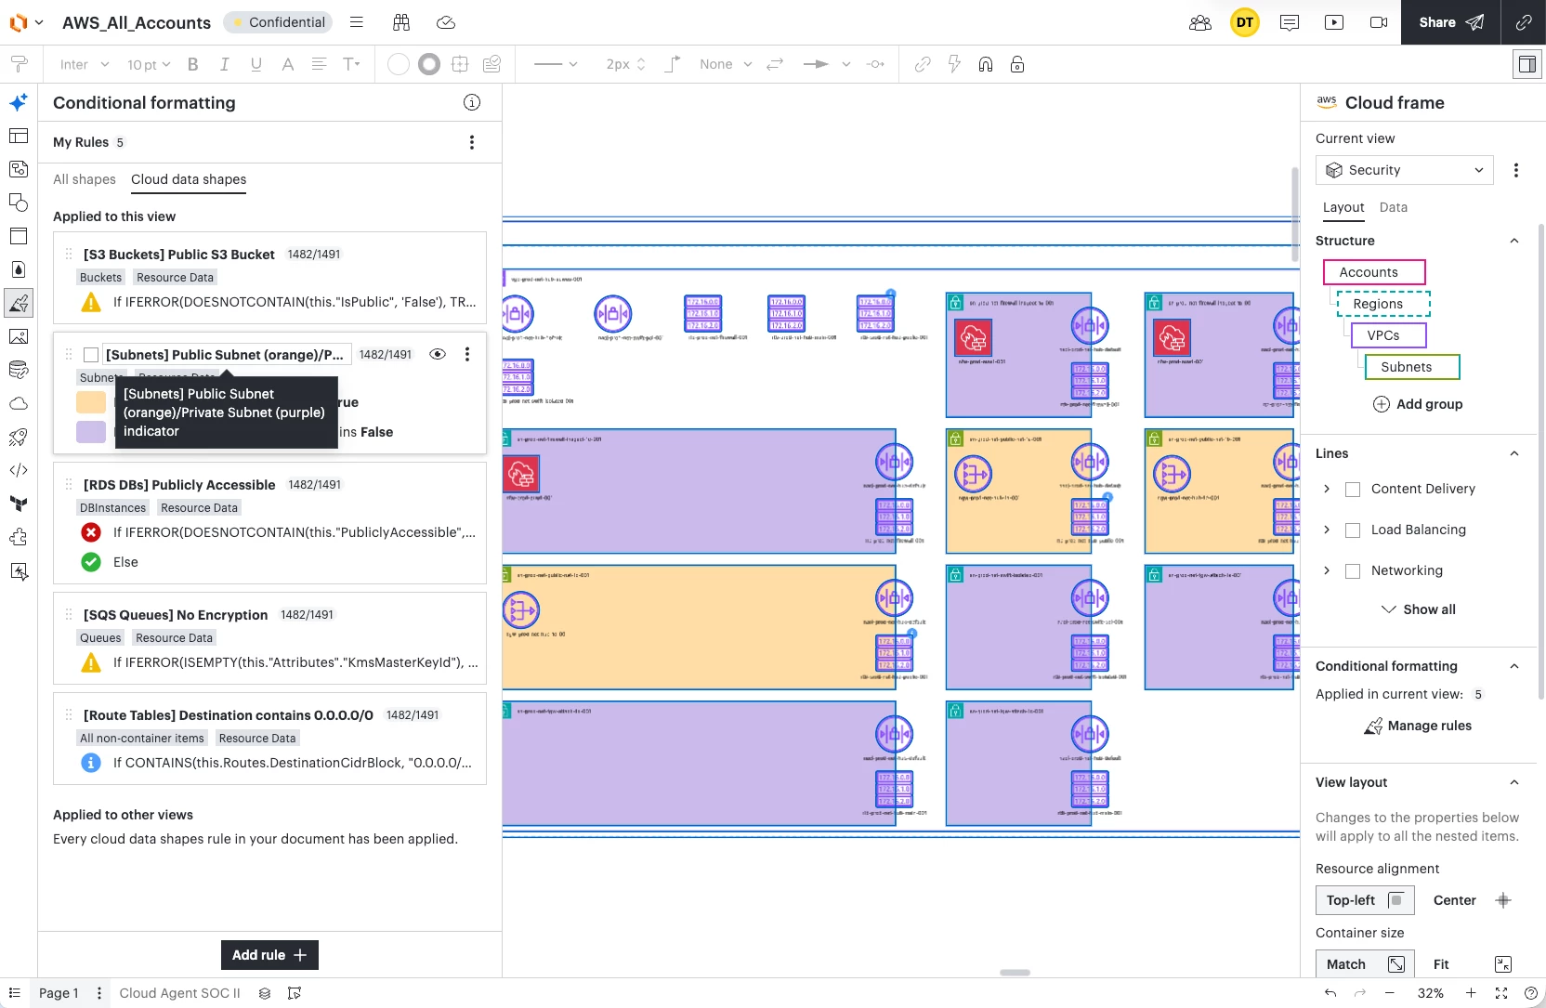Viewport: 1546px width, 1008px height.
Task: Click Show all under Lines
Action: pos(1419,609)
